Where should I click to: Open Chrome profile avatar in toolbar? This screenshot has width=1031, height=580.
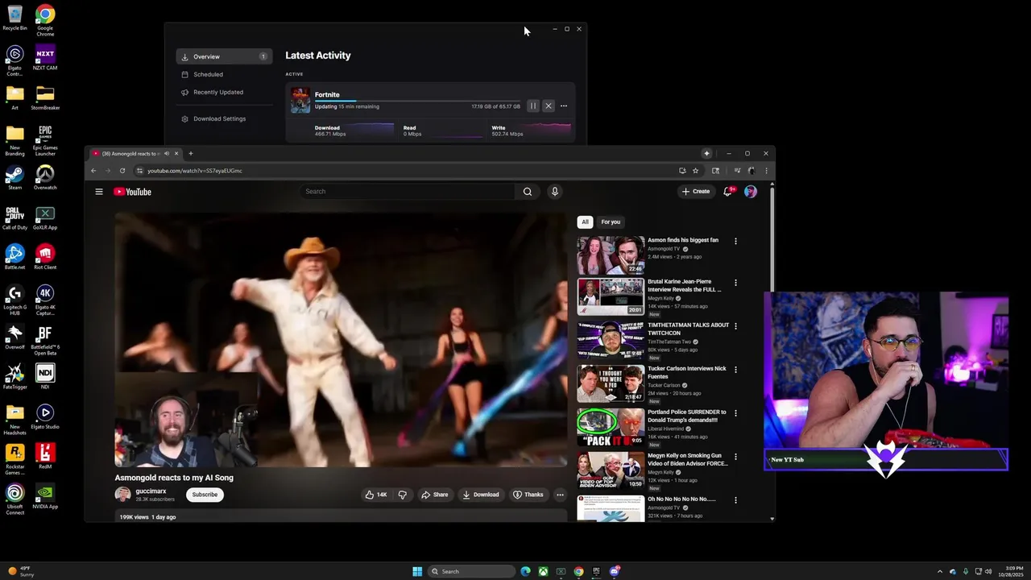752,171
